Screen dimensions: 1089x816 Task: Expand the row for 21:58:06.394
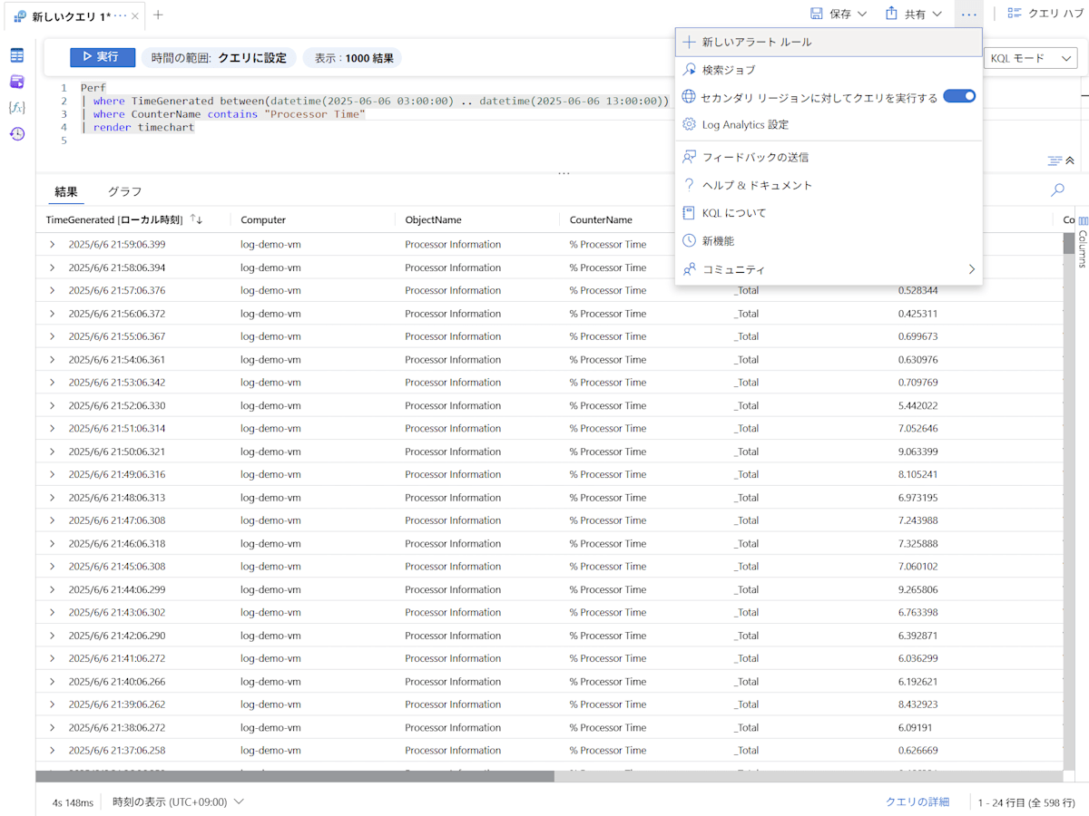[x=52, y=267]
